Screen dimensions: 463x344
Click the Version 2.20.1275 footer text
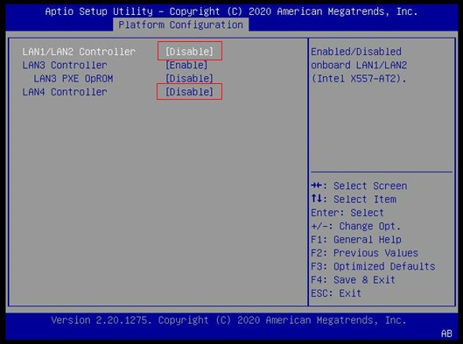(x=228, y=320)
